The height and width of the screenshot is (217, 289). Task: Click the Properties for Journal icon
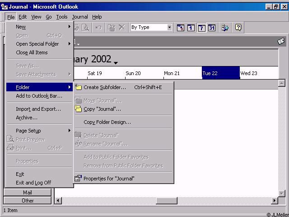click(78, 178)
